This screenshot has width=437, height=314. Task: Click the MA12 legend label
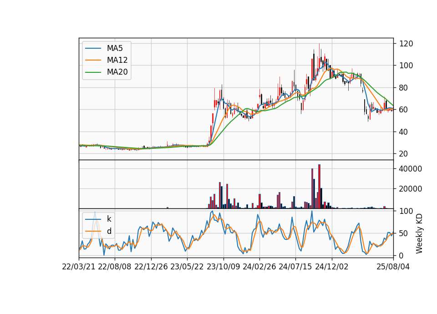point(117,60)
